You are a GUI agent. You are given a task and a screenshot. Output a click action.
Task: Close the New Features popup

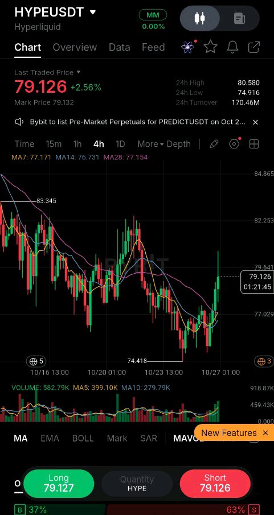[x=265, y=433]
